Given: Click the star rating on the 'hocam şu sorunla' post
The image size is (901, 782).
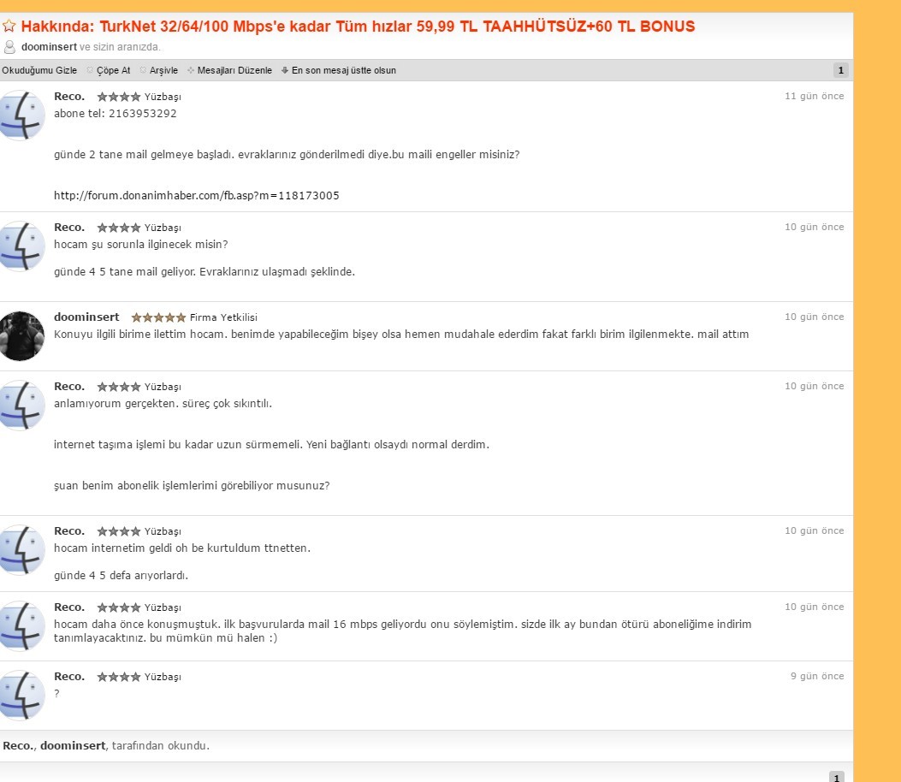Looking at the screenshot, I should point(118,228).
